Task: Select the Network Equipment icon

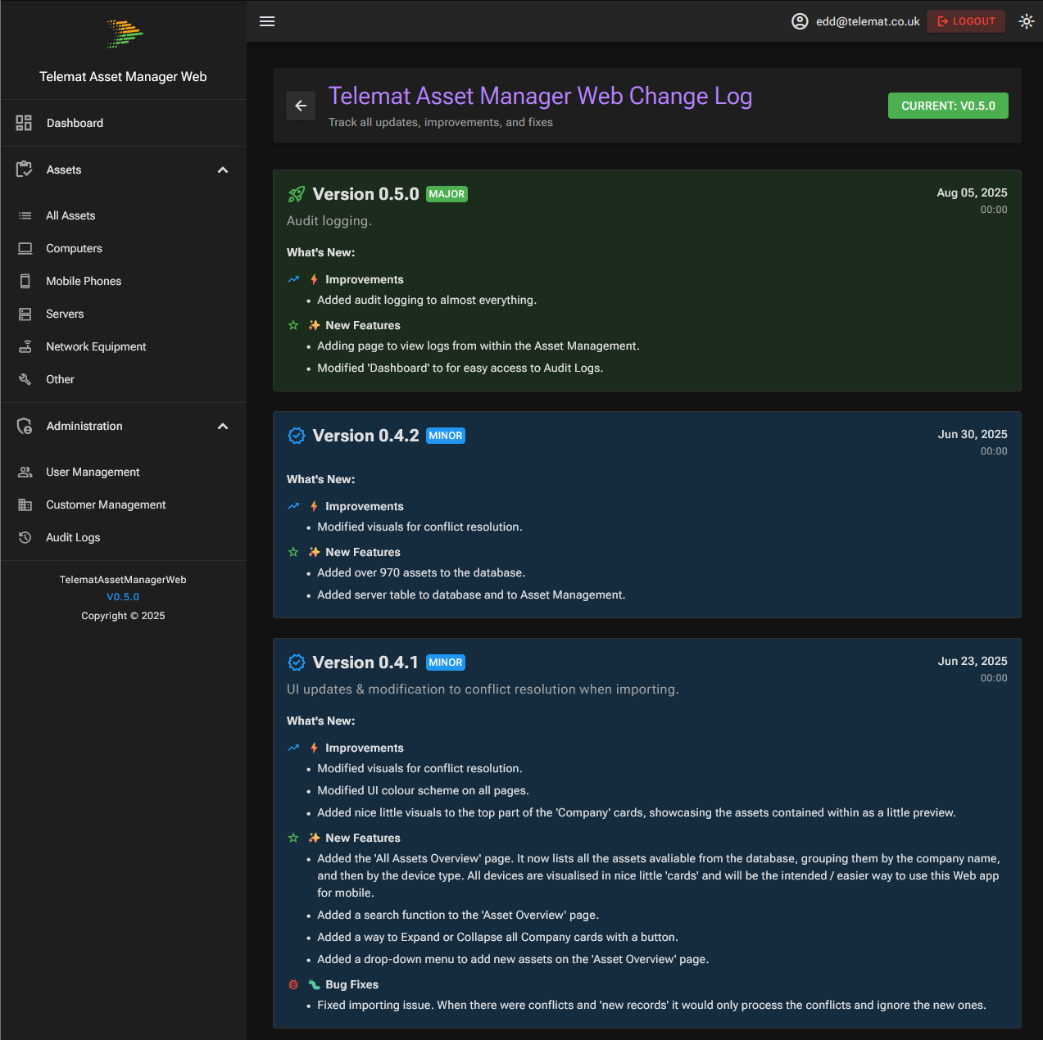Action: pyautogui.click(x=25, y=346)
